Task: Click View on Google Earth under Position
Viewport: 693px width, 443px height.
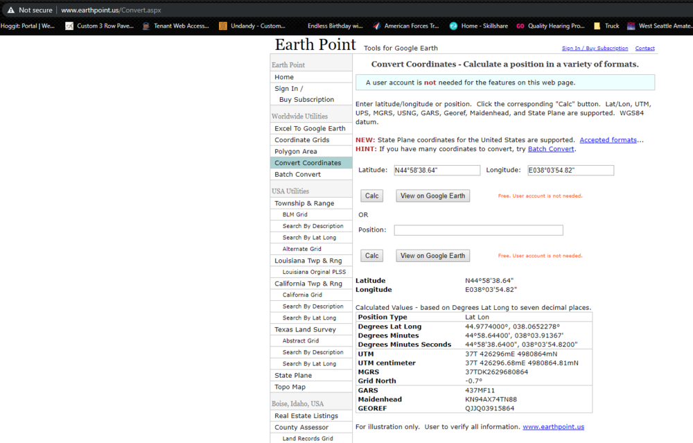Action: 432,256
